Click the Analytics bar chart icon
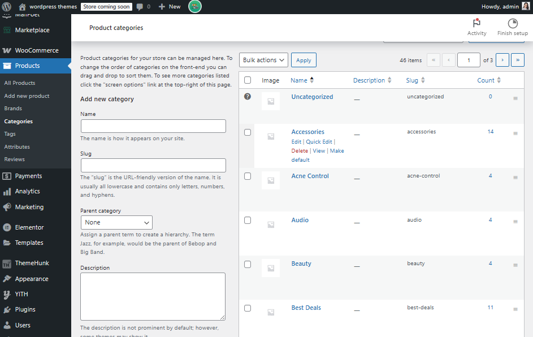The width and height of the screenshot is (533, 337). pyautogui.click(x=7, y=192)
